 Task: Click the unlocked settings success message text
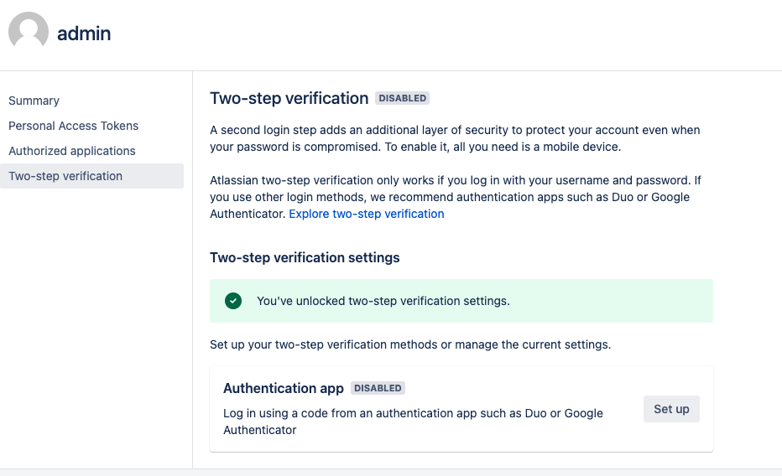tap(383, 301)
